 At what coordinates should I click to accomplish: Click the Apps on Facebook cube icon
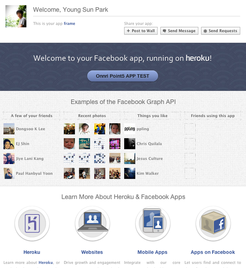(213, 224)
